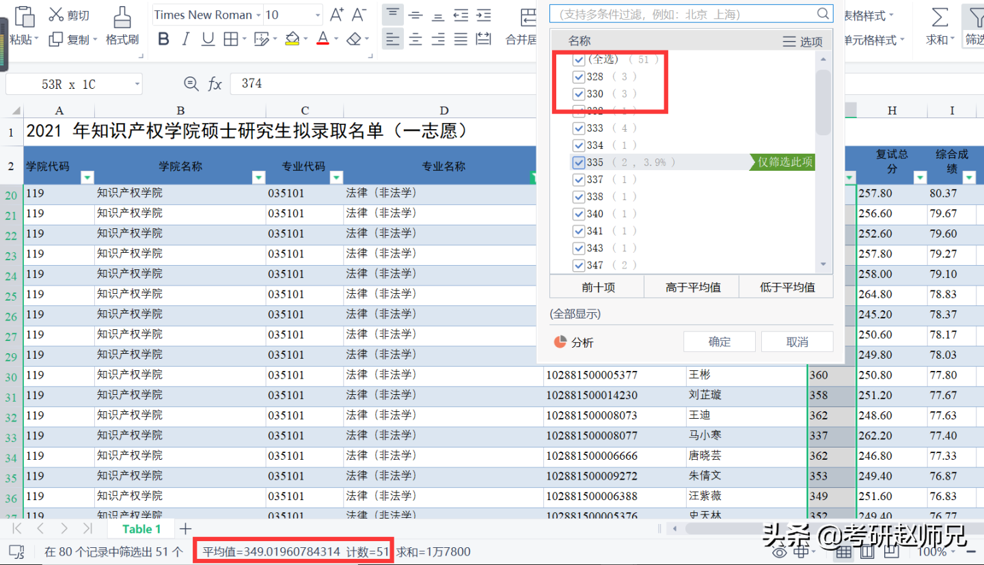Click the distributed alignment icon
Viewport: 984px width, 565px height.
(484, 39)
